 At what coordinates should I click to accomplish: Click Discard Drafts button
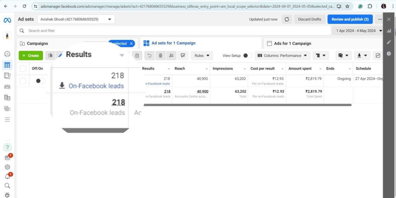[x=310, y=19]
